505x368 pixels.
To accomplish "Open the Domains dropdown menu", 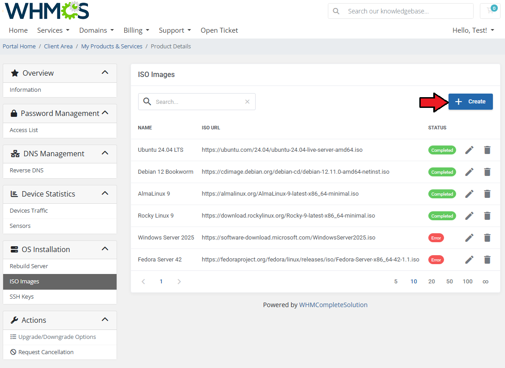I will (96, 30).
